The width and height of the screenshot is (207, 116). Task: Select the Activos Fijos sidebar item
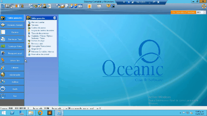pyautogui.click(x=12, y=61)
